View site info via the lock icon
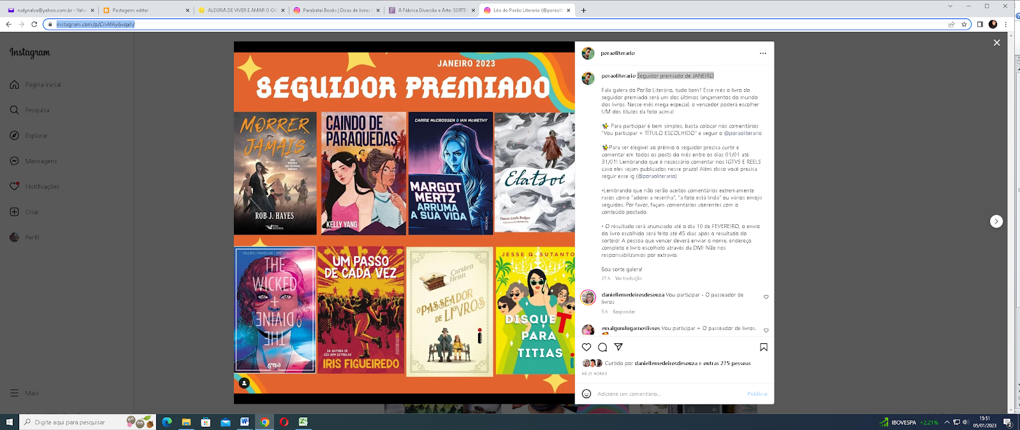 point(50,24)
